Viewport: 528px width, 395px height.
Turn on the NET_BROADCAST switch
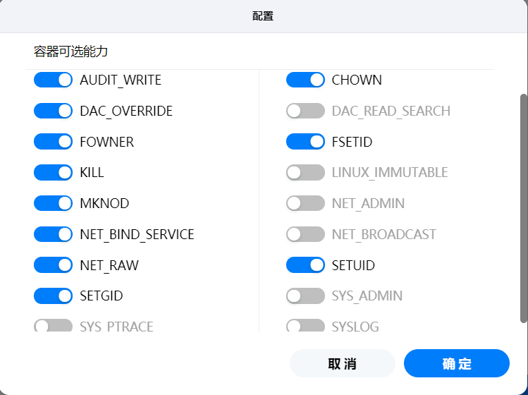tap(305, 234)
